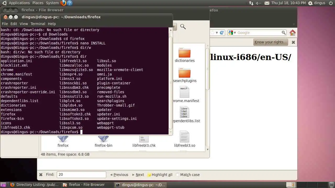Click the Firefox reload button
This screenshot has height=188, width=335.
[222, 33]
